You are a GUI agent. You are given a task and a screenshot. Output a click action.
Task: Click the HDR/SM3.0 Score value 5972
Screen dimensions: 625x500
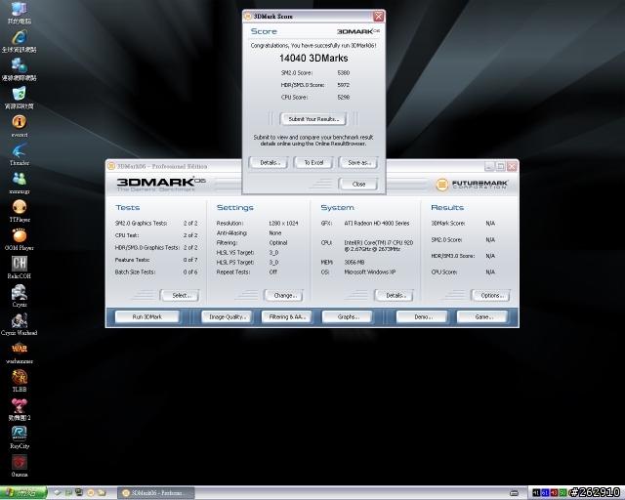(x=343, y=85)
